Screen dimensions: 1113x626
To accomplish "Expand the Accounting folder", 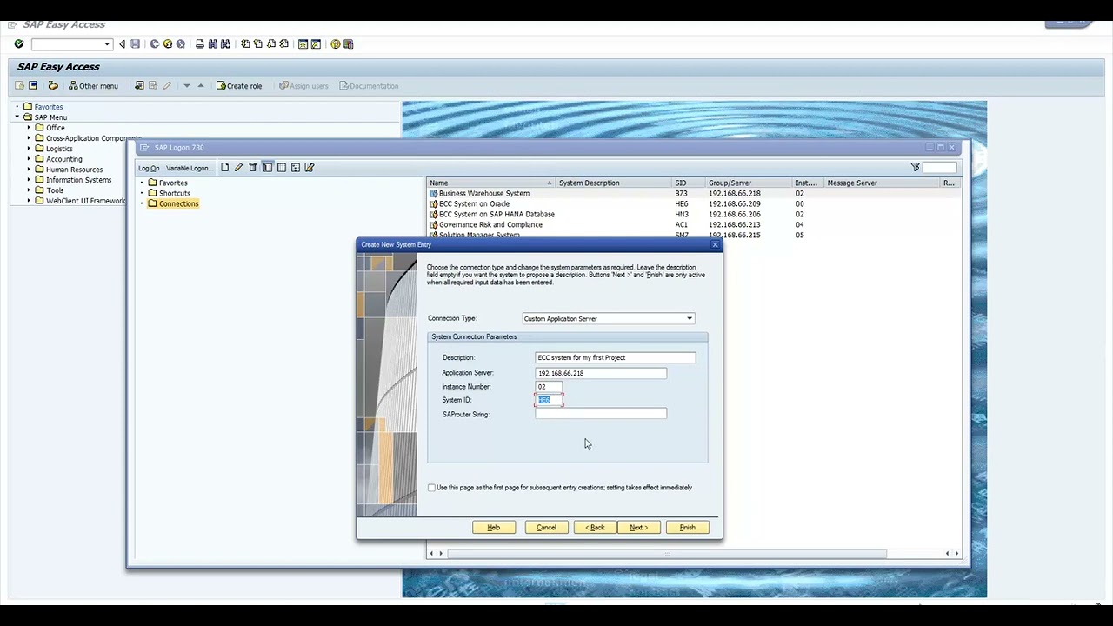I will point(28,159).
